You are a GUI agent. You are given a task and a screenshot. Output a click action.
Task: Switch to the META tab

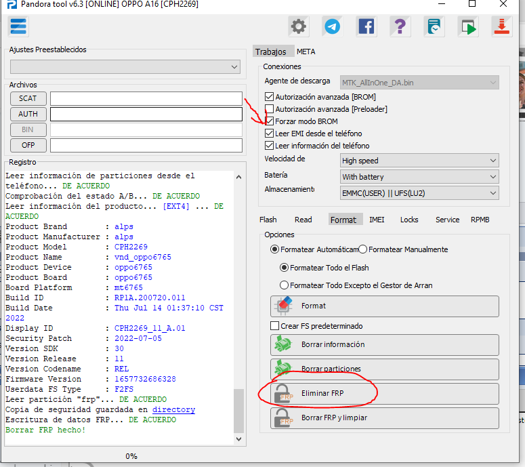tap(306, 52)
